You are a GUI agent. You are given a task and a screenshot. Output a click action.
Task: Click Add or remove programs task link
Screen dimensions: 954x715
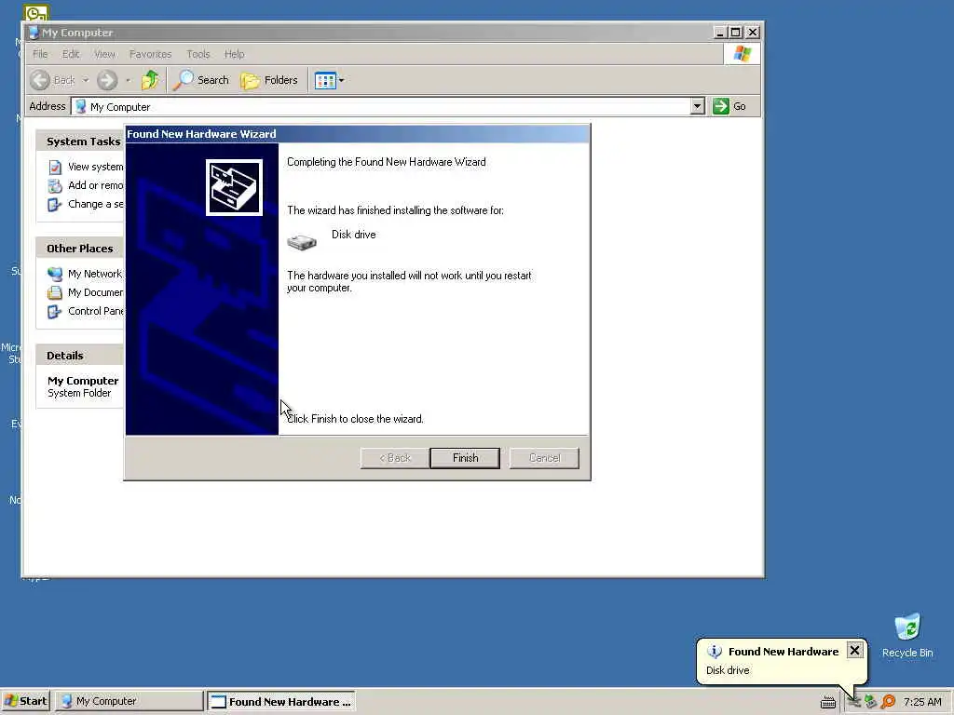pyautogui.click(x=96, y=185)
